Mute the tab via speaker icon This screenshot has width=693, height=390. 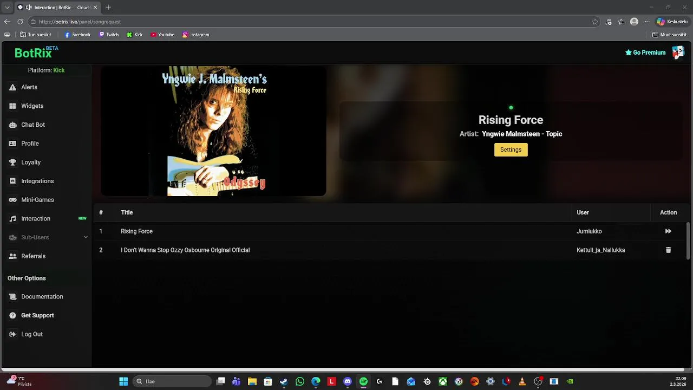click(29, 8)
